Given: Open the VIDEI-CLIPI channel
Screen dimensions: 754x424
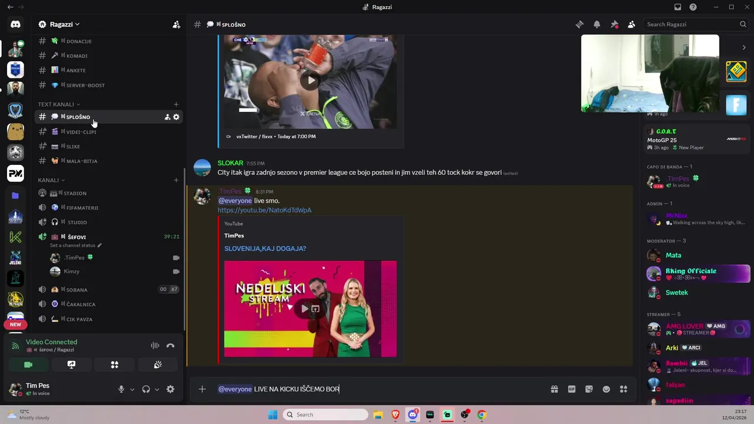Looking at the screenshot, I should coord(110,132).
